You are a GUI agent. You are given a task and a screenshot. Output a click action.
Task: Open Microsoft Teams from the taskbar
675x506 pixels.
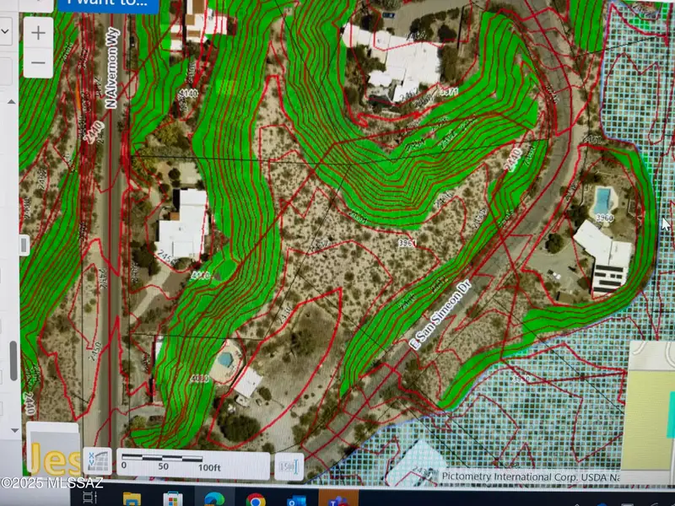(x=337, y=499)
